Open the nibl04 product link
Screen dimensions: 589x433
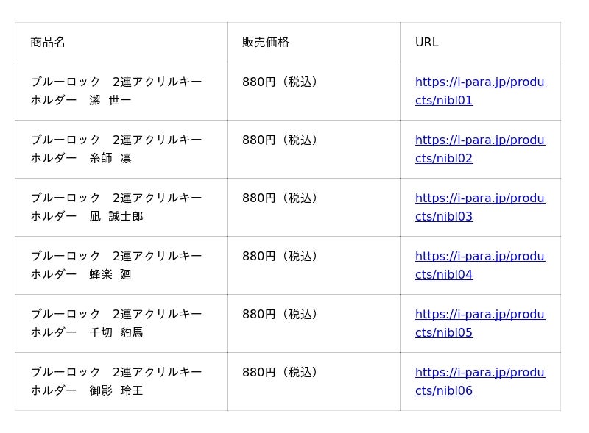[480, 265]
